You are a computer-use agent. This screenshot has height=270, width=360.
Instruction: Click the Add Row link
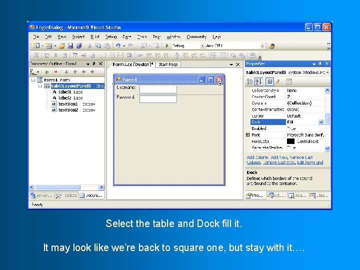[279, 157]
